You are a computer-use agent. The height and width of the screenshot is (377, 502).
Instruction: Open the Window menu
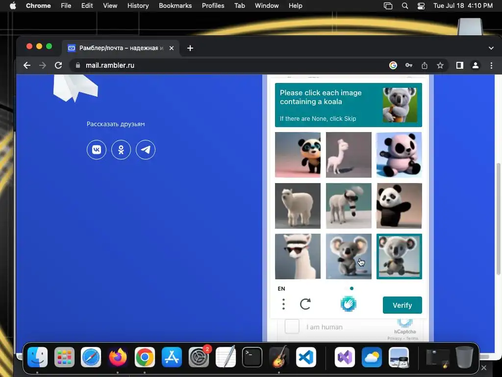tap(267, 6)
